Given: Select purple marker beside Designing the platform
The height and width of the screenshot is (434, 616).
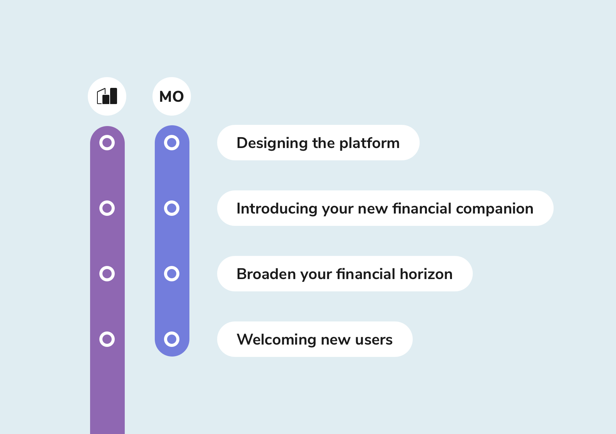Looking at the screenshot, I should (x=107, y=143).
